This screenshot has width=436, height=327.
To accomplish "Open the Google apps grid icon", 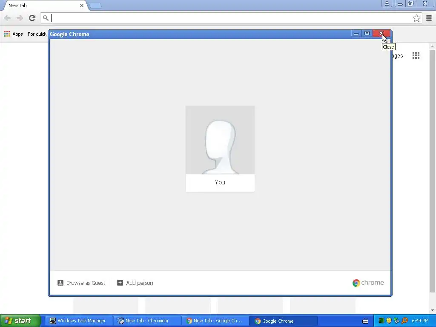I will tap(416, 55).
